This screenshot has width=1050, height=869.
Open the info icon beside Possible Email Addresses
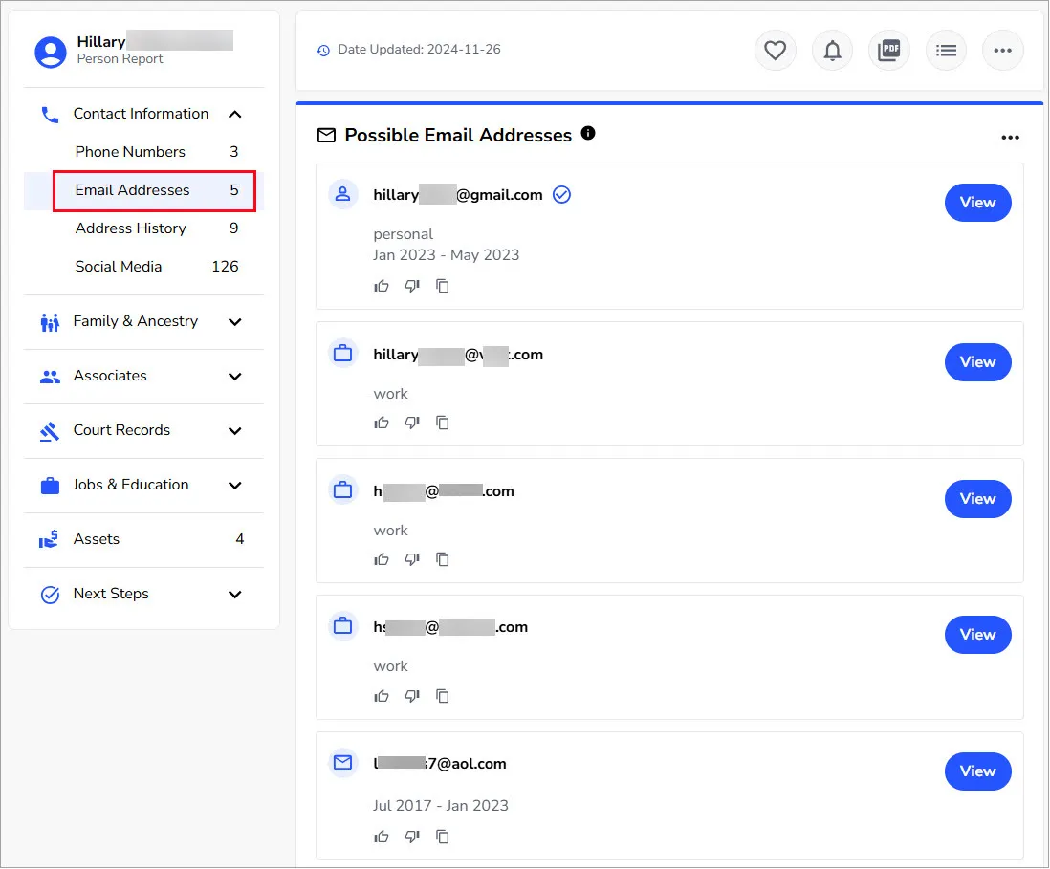click(x=588, y=135)
